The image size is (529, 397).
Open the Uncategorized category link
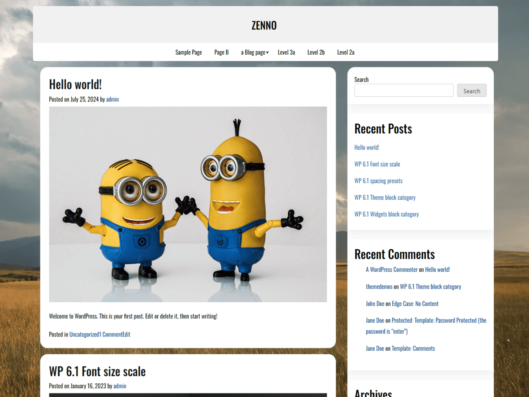pyautogui.click(x=84, y=334)
